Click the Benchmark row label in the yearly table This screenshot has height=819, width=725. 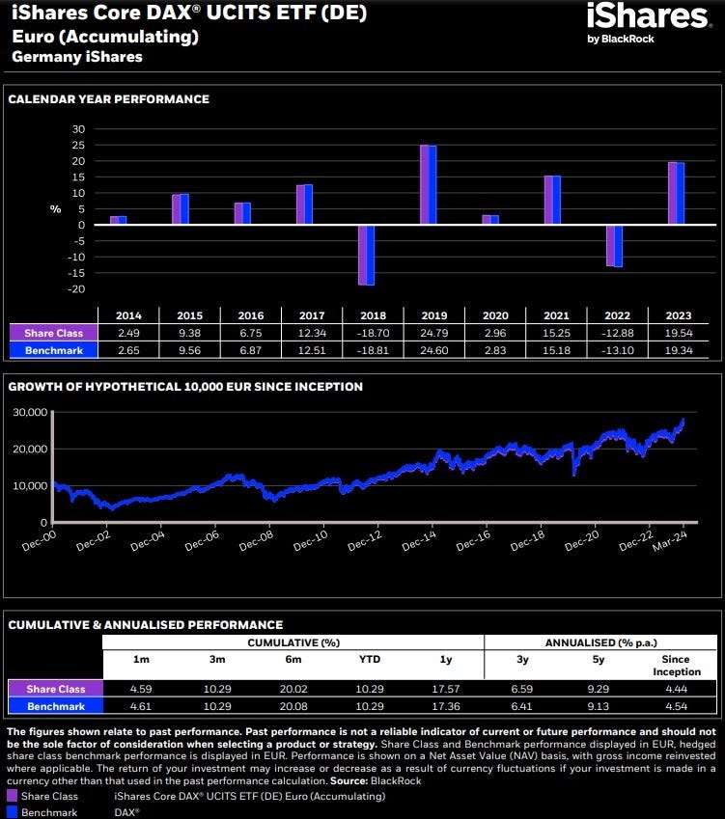tap(53, 350)
